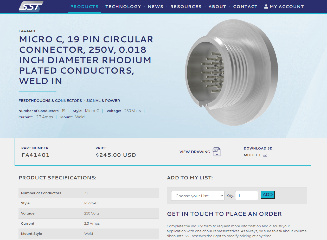Click the connector product image
The height and width of the screenshot is (240, 327).
pos(231,73)
